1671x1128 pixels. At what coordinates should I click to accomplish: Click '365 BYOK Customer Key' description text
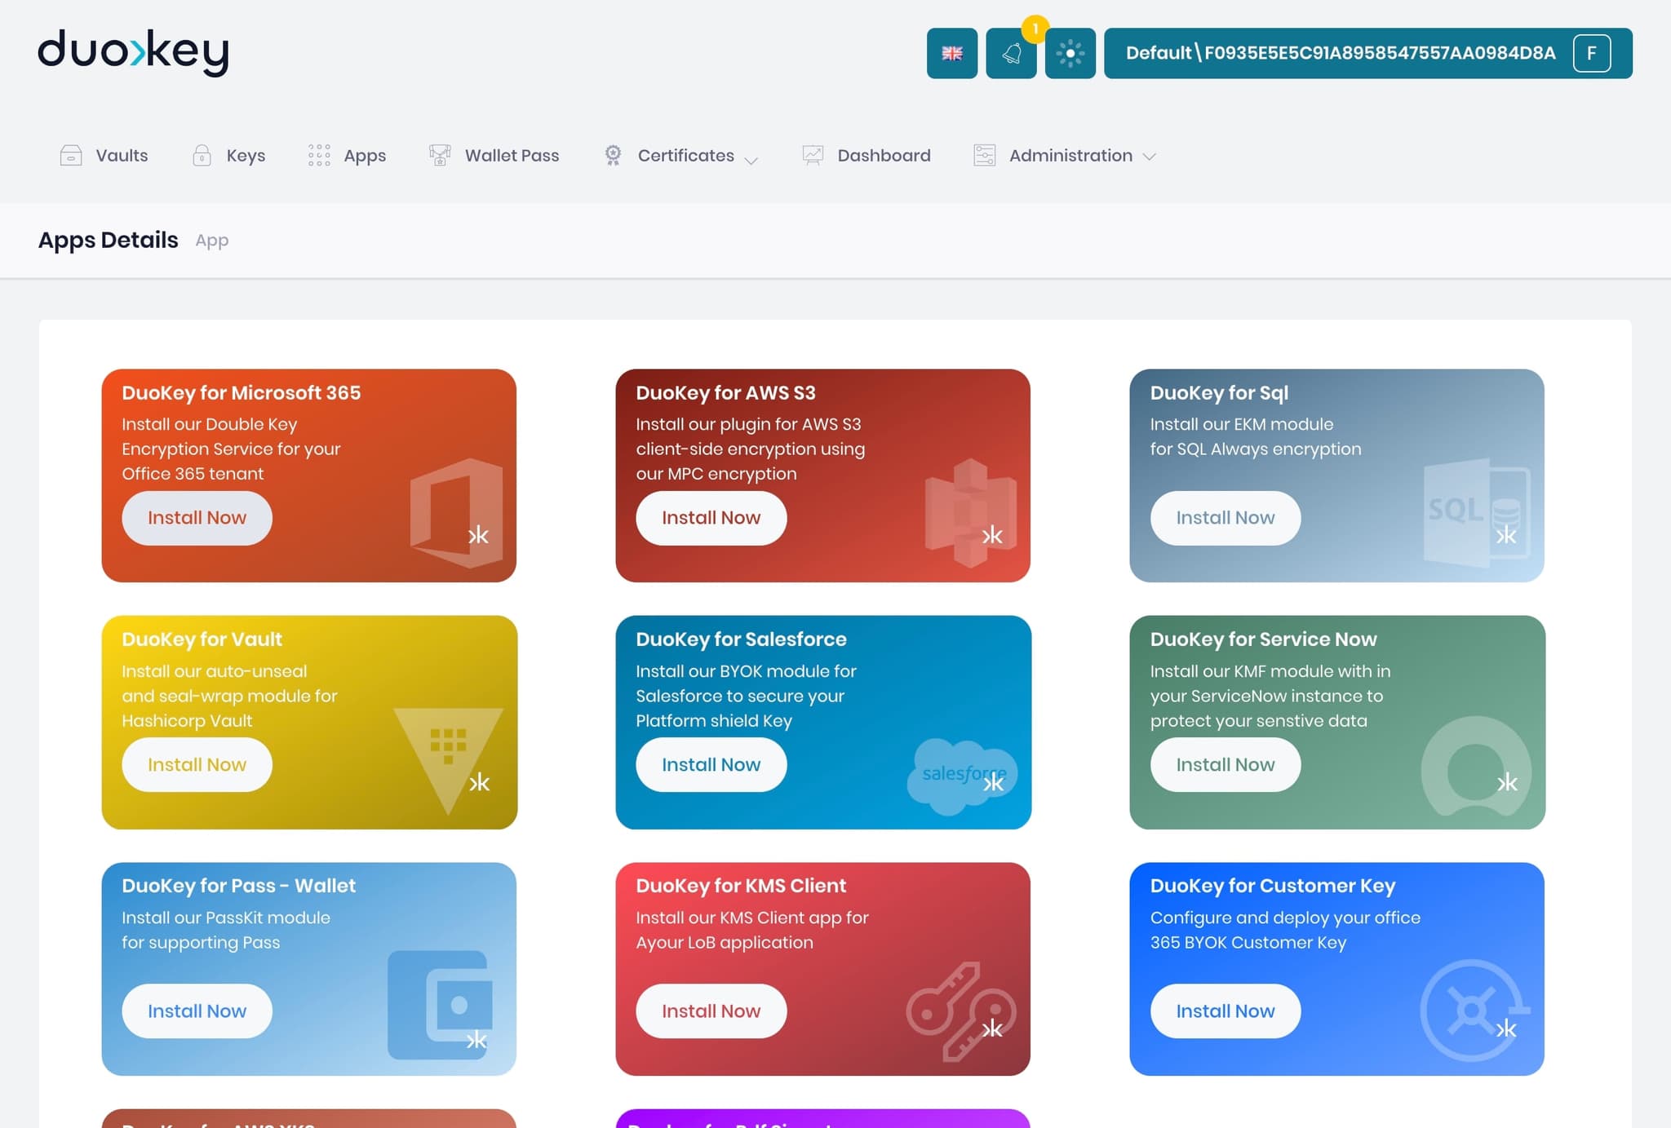click(x=1248, y=942)
